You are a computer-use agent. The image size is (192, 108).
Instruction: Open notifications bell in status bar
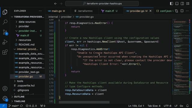click(187, 106)
